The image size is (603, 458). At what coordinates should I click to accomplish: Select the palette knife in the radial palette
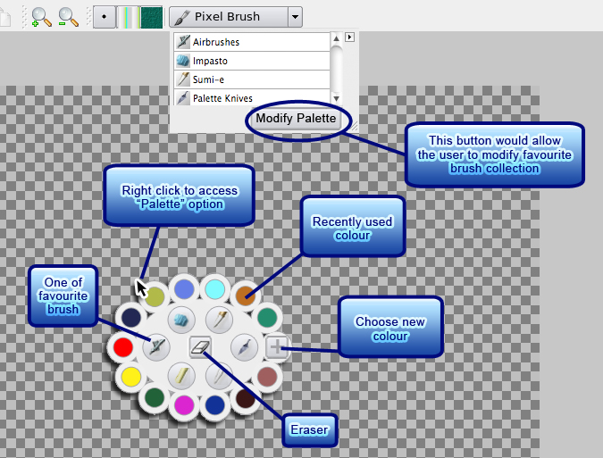[244, 346]
